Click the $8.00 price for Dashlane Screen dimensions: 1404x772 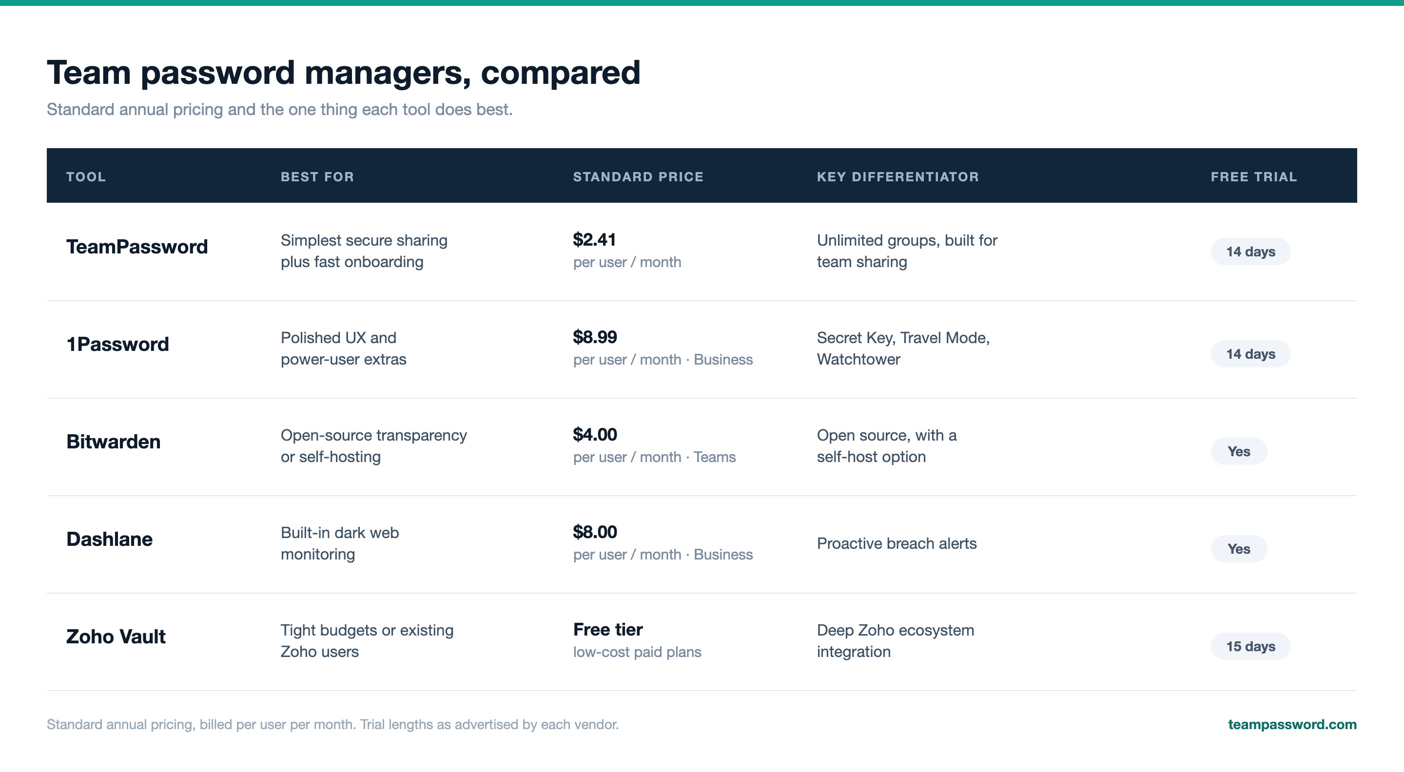pos(595,532)
